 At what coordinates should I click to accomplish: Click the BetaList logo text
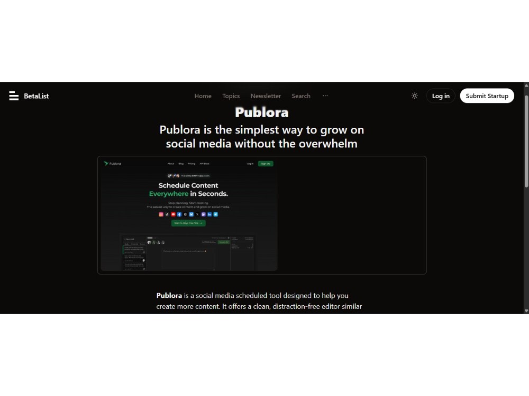click(x=37, y=96)
